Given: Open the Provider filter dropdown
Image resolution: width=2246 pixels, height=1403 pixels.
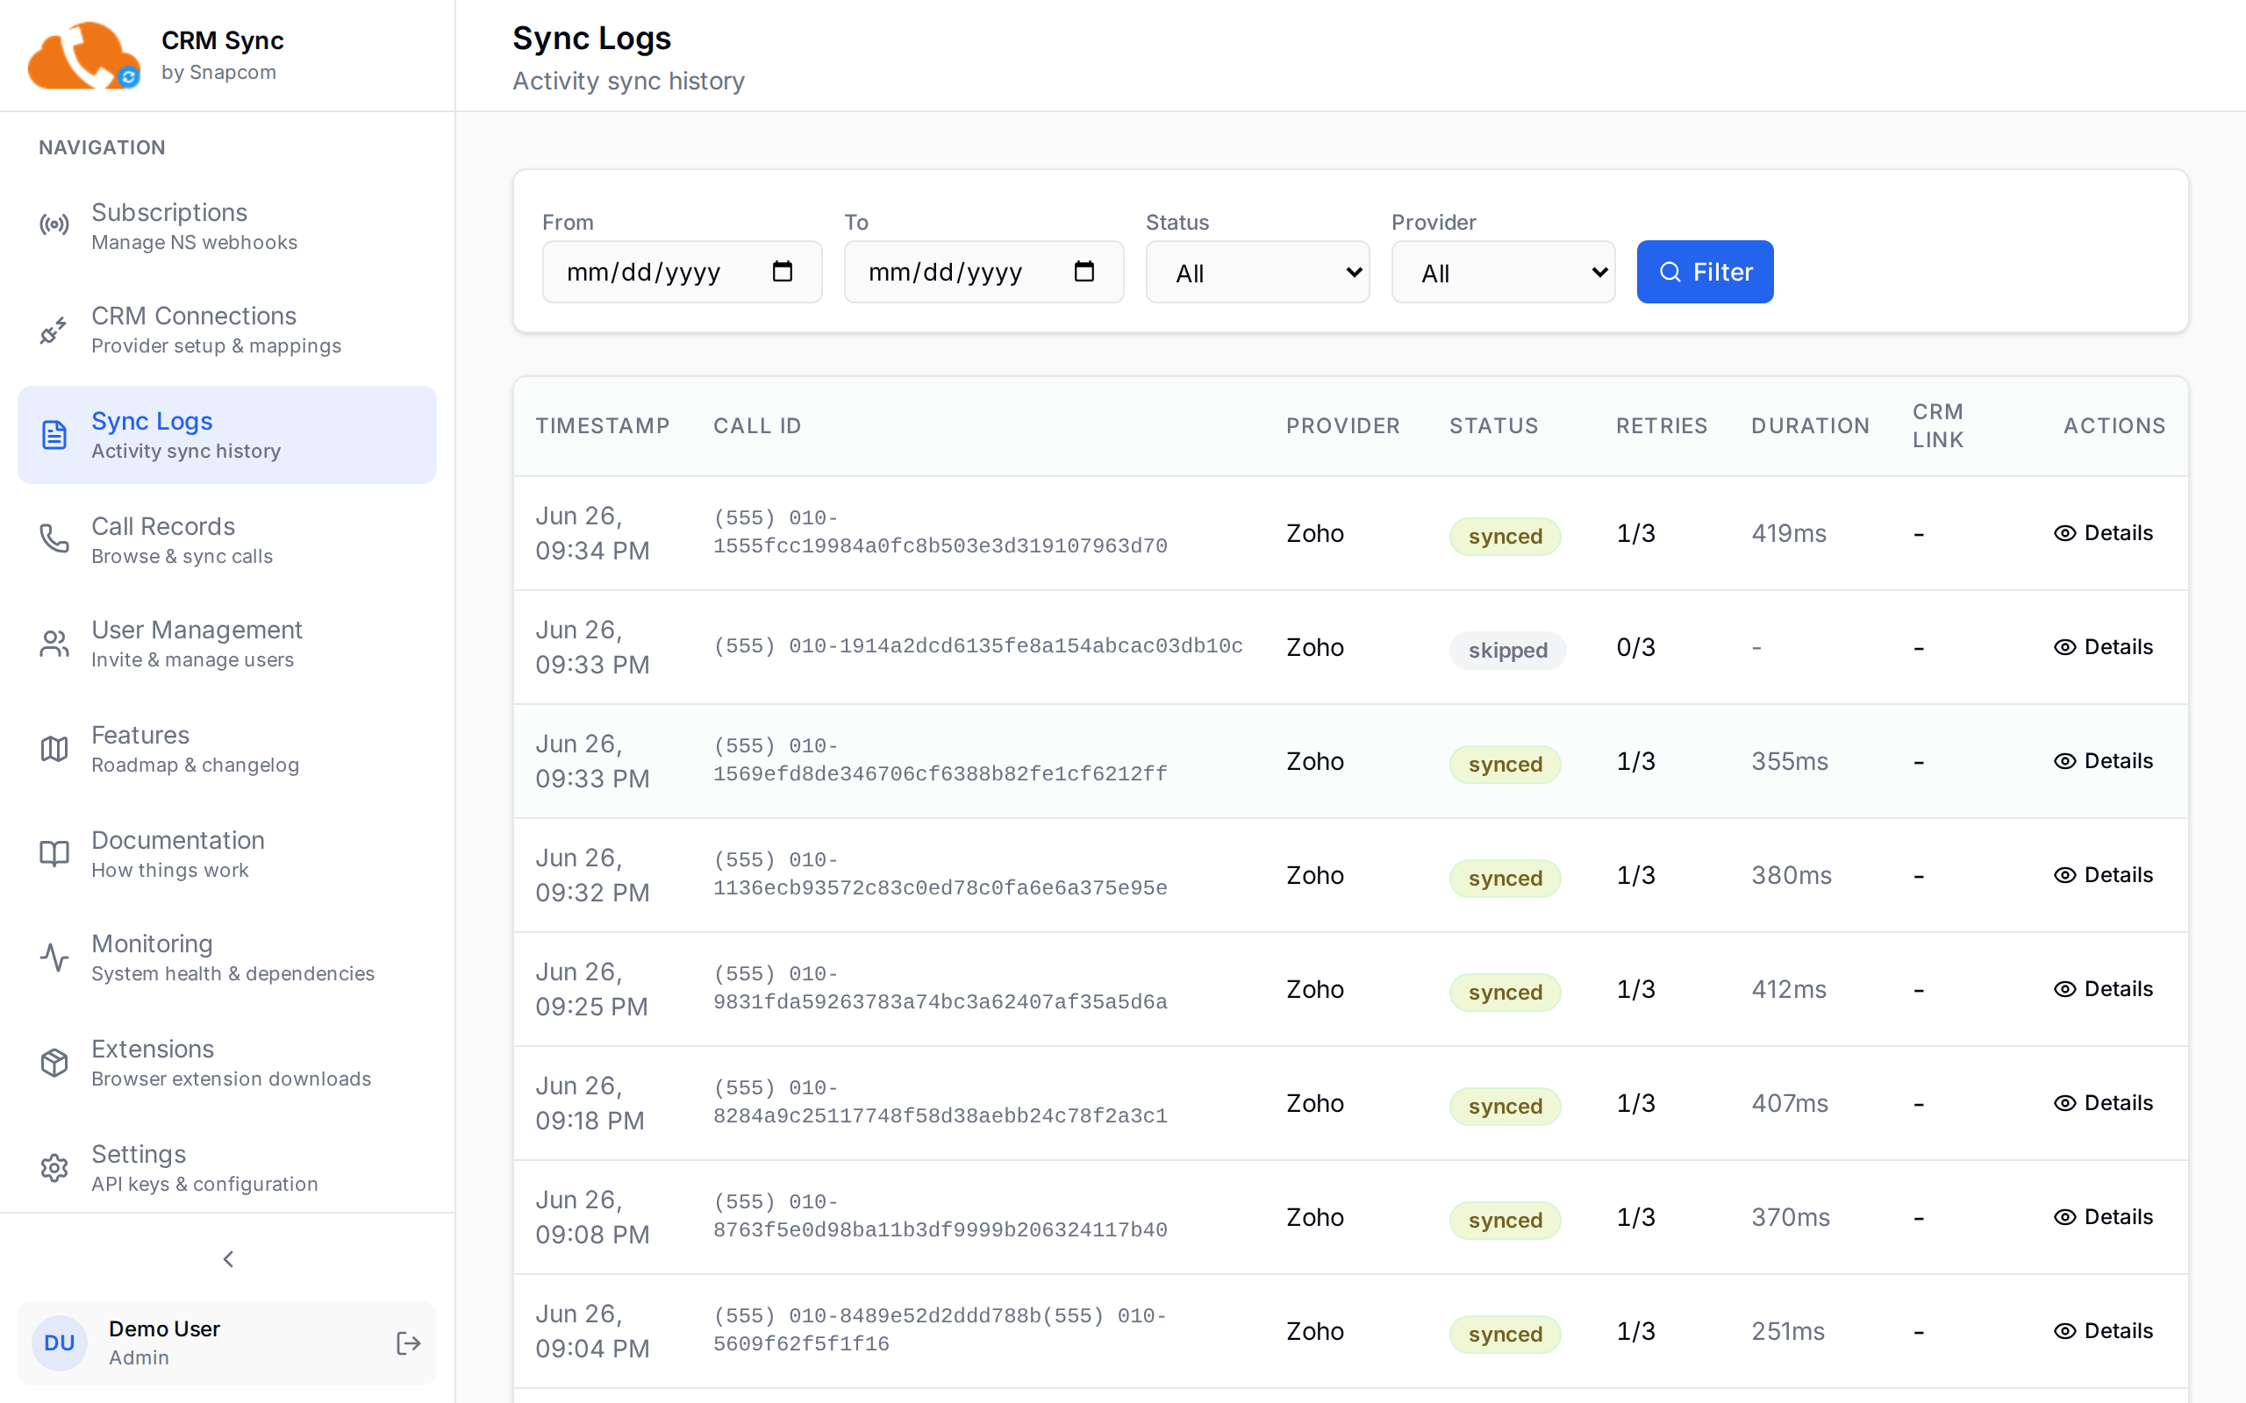Looking at the screenshot, I should [x=1503, y=272].
